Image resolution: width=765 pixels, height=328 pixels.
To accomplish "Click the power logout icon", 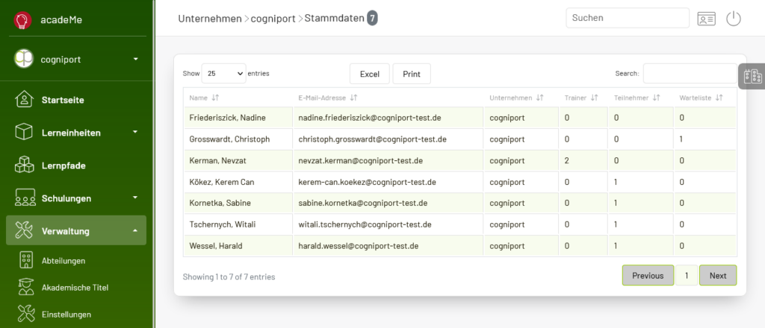I will click(734, 19).
